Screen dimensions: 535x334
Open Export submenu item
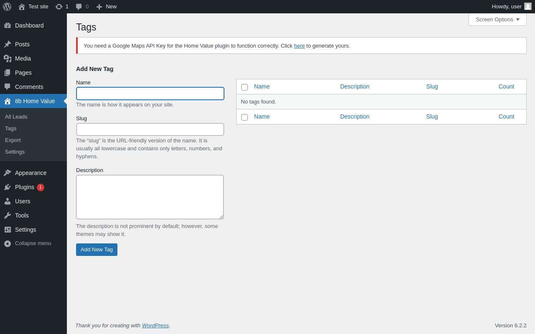point(13,140)
